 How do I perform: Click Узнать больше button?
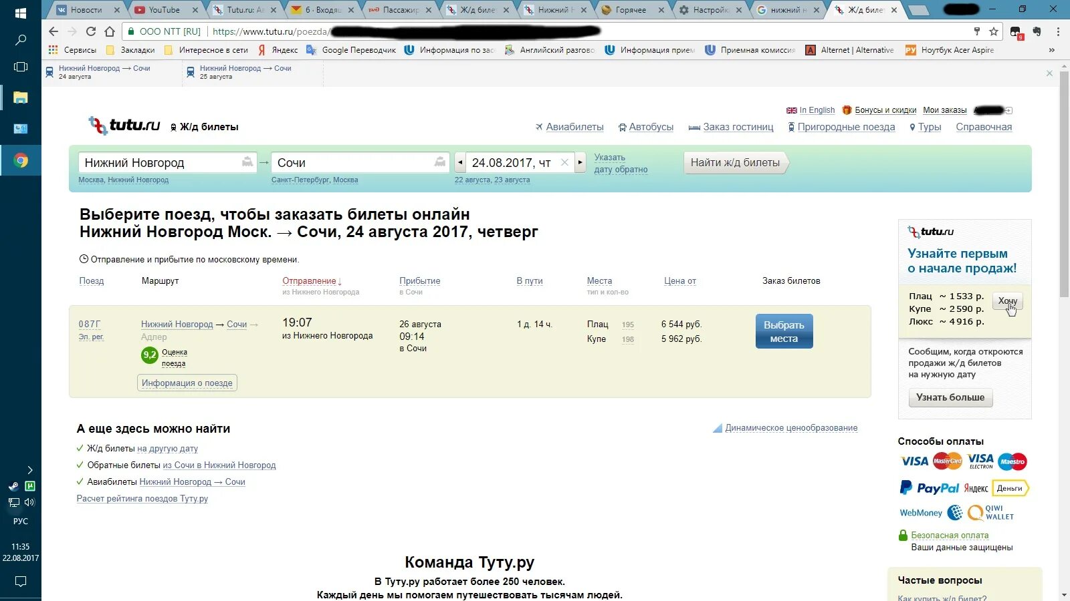click(950, 397)
